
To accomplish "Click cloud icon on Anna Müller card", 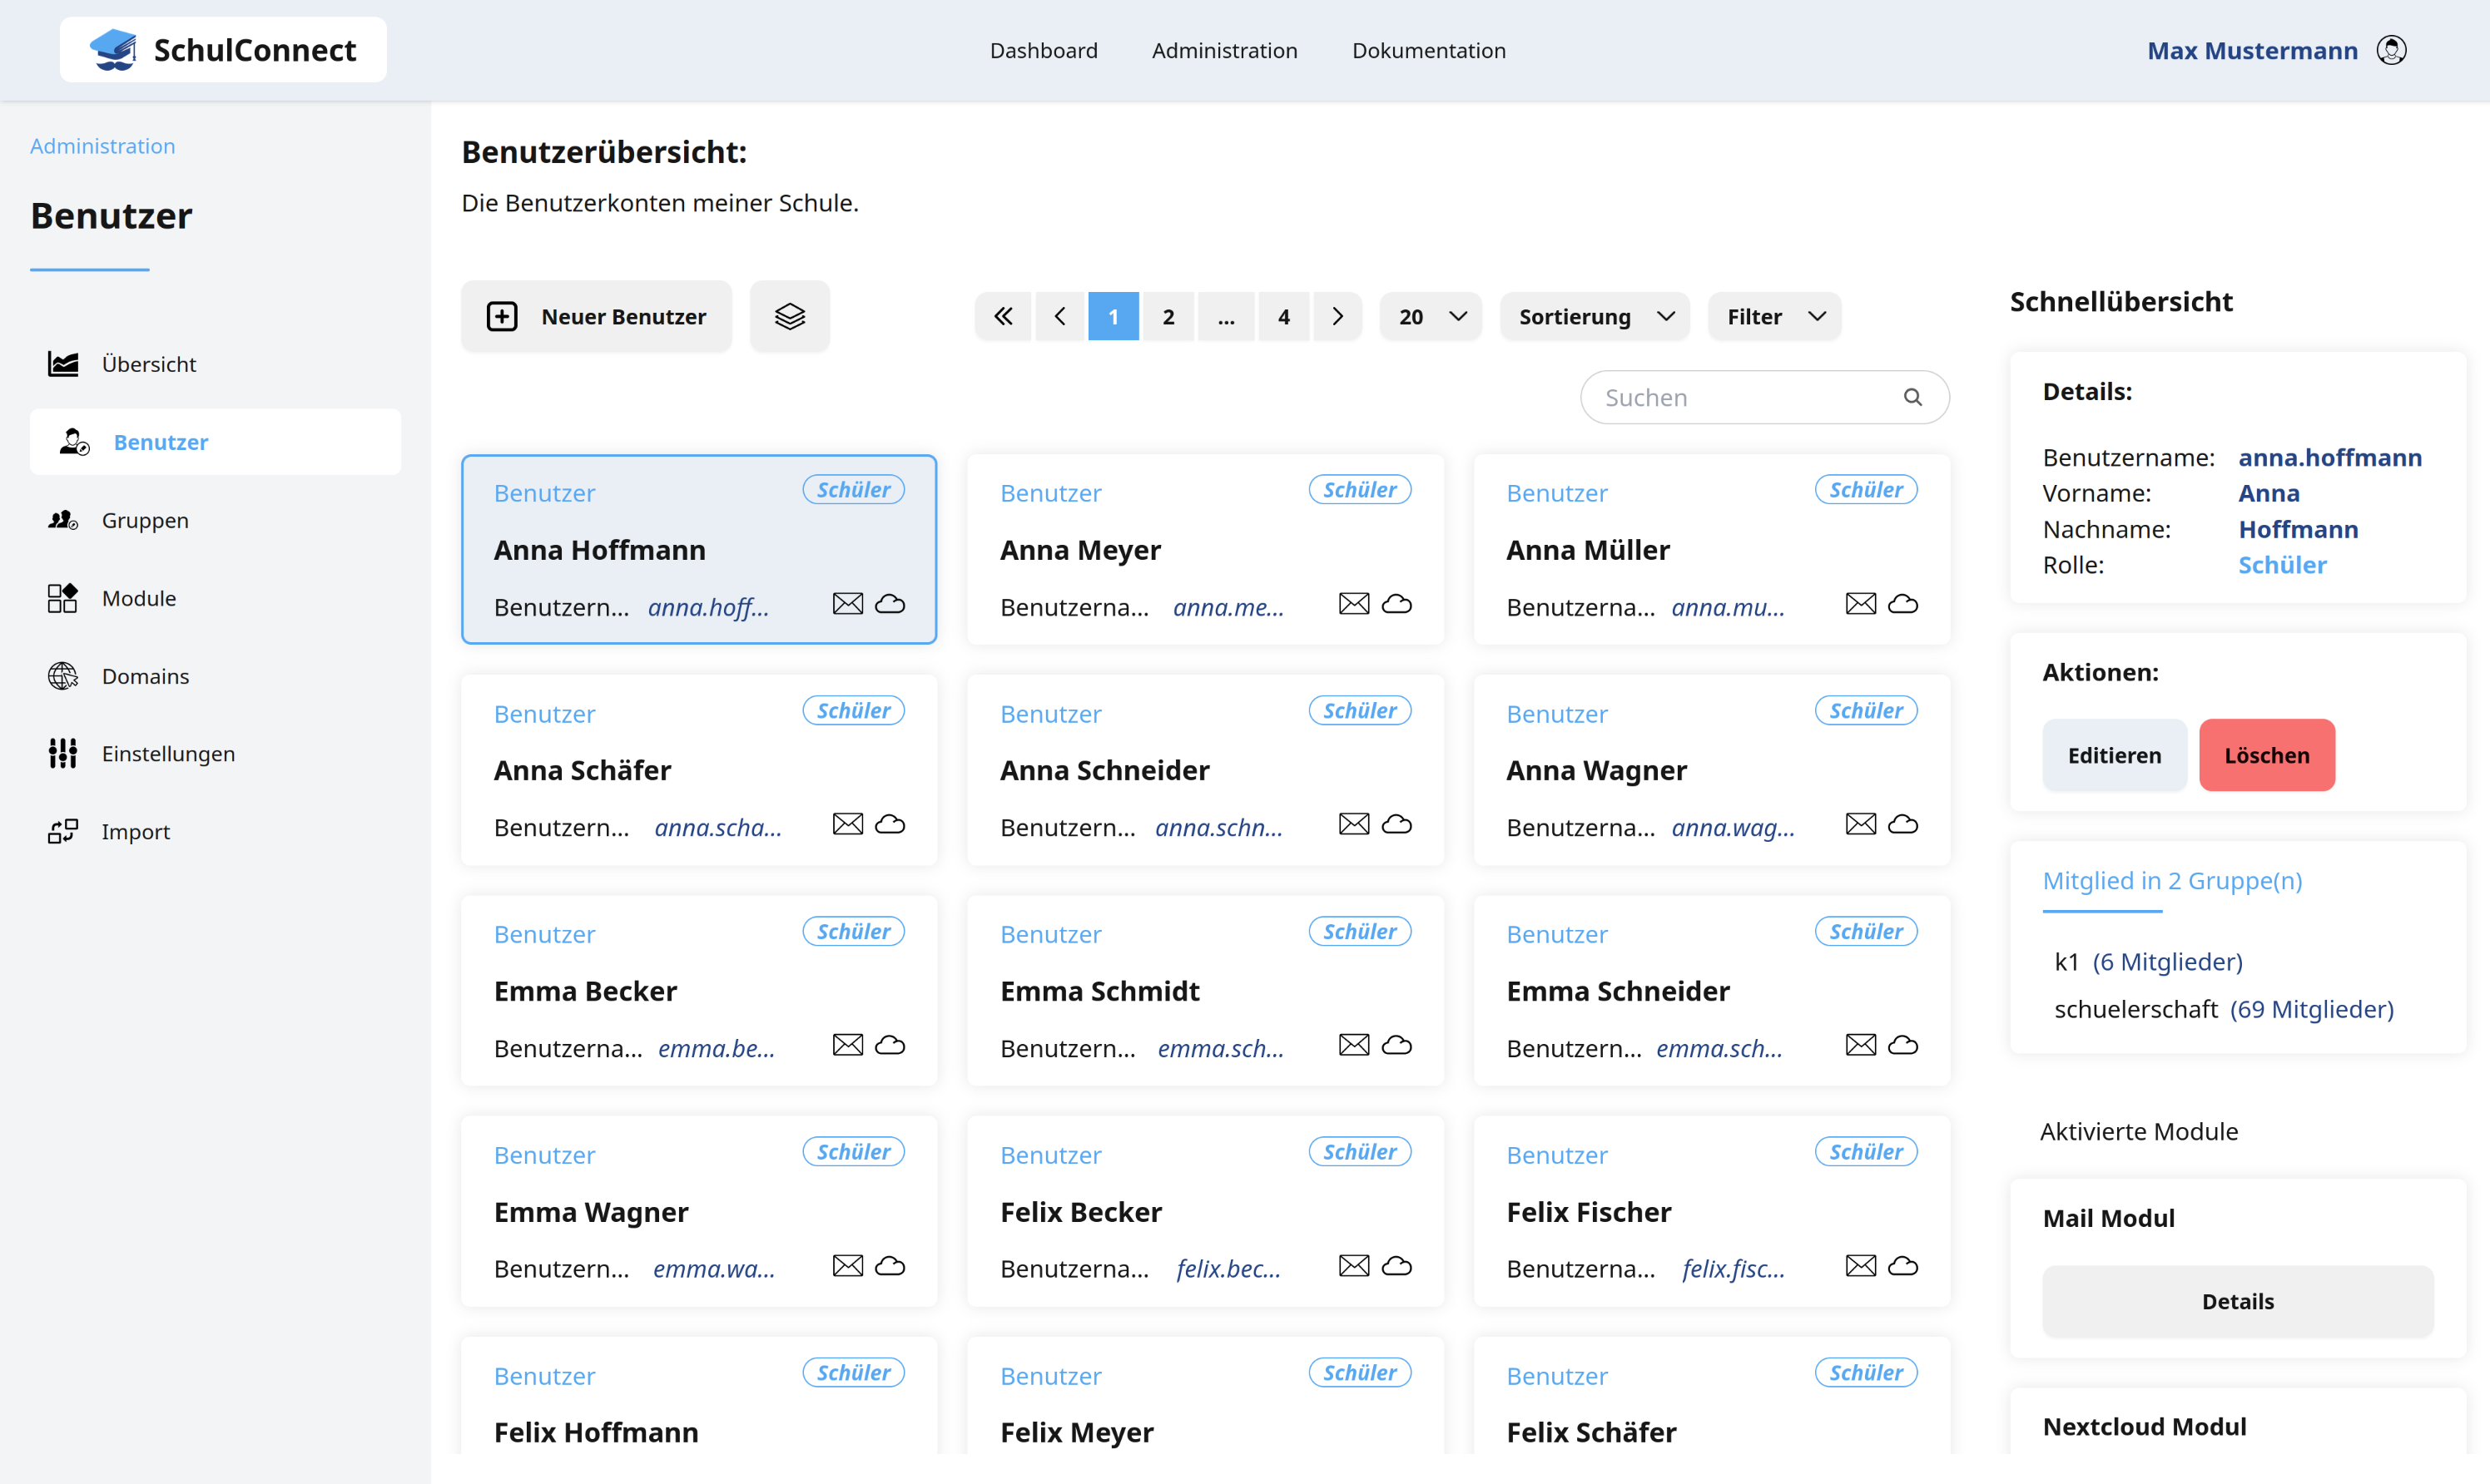I will click(1902, 603).
